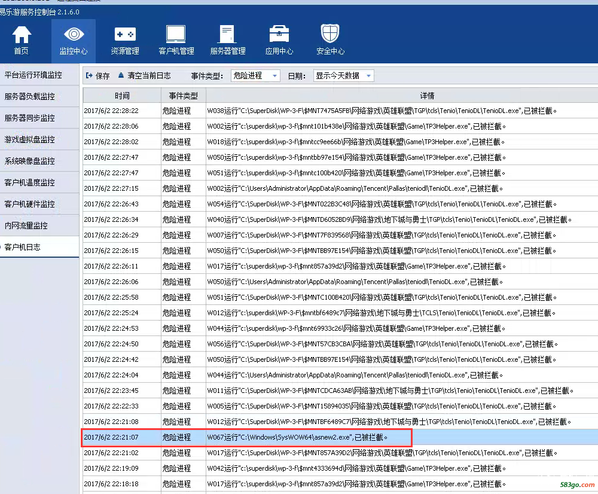598x494 pixels.
Task: Open 系统映像盘监控 in sidebar
Action: 39,161
